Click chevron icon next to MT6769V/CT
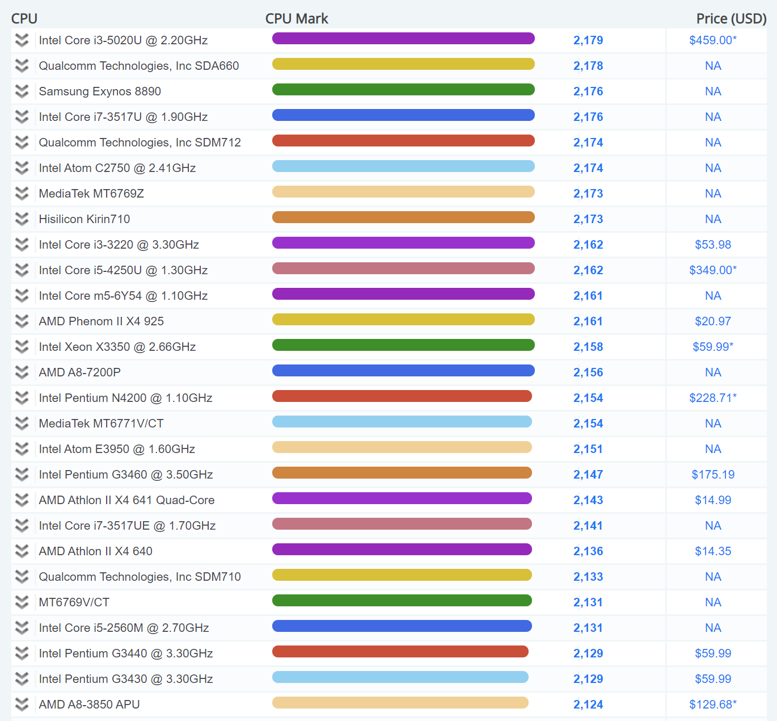 click(22, 602)
